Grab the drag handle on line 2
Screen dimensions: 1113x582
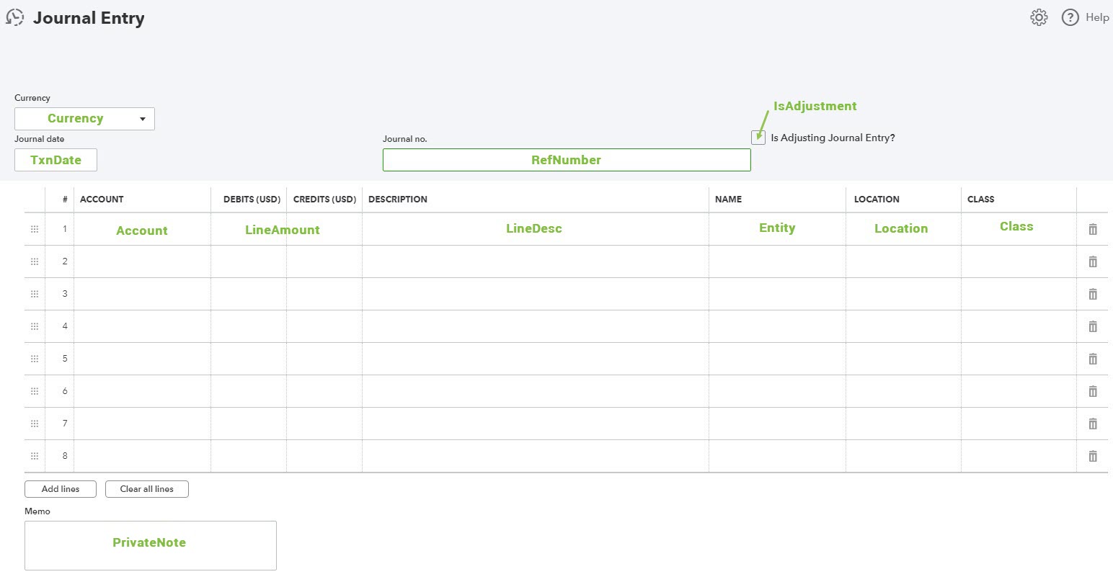click(x=35, y=261)
